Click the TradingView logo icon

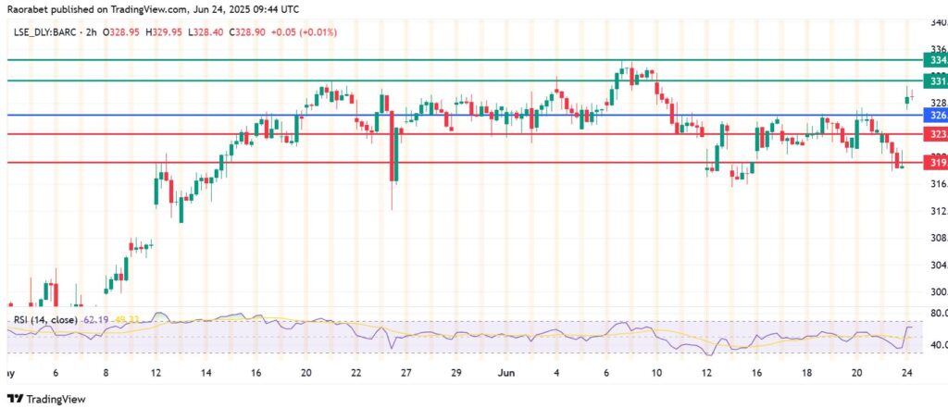click(x=14, y=398)
